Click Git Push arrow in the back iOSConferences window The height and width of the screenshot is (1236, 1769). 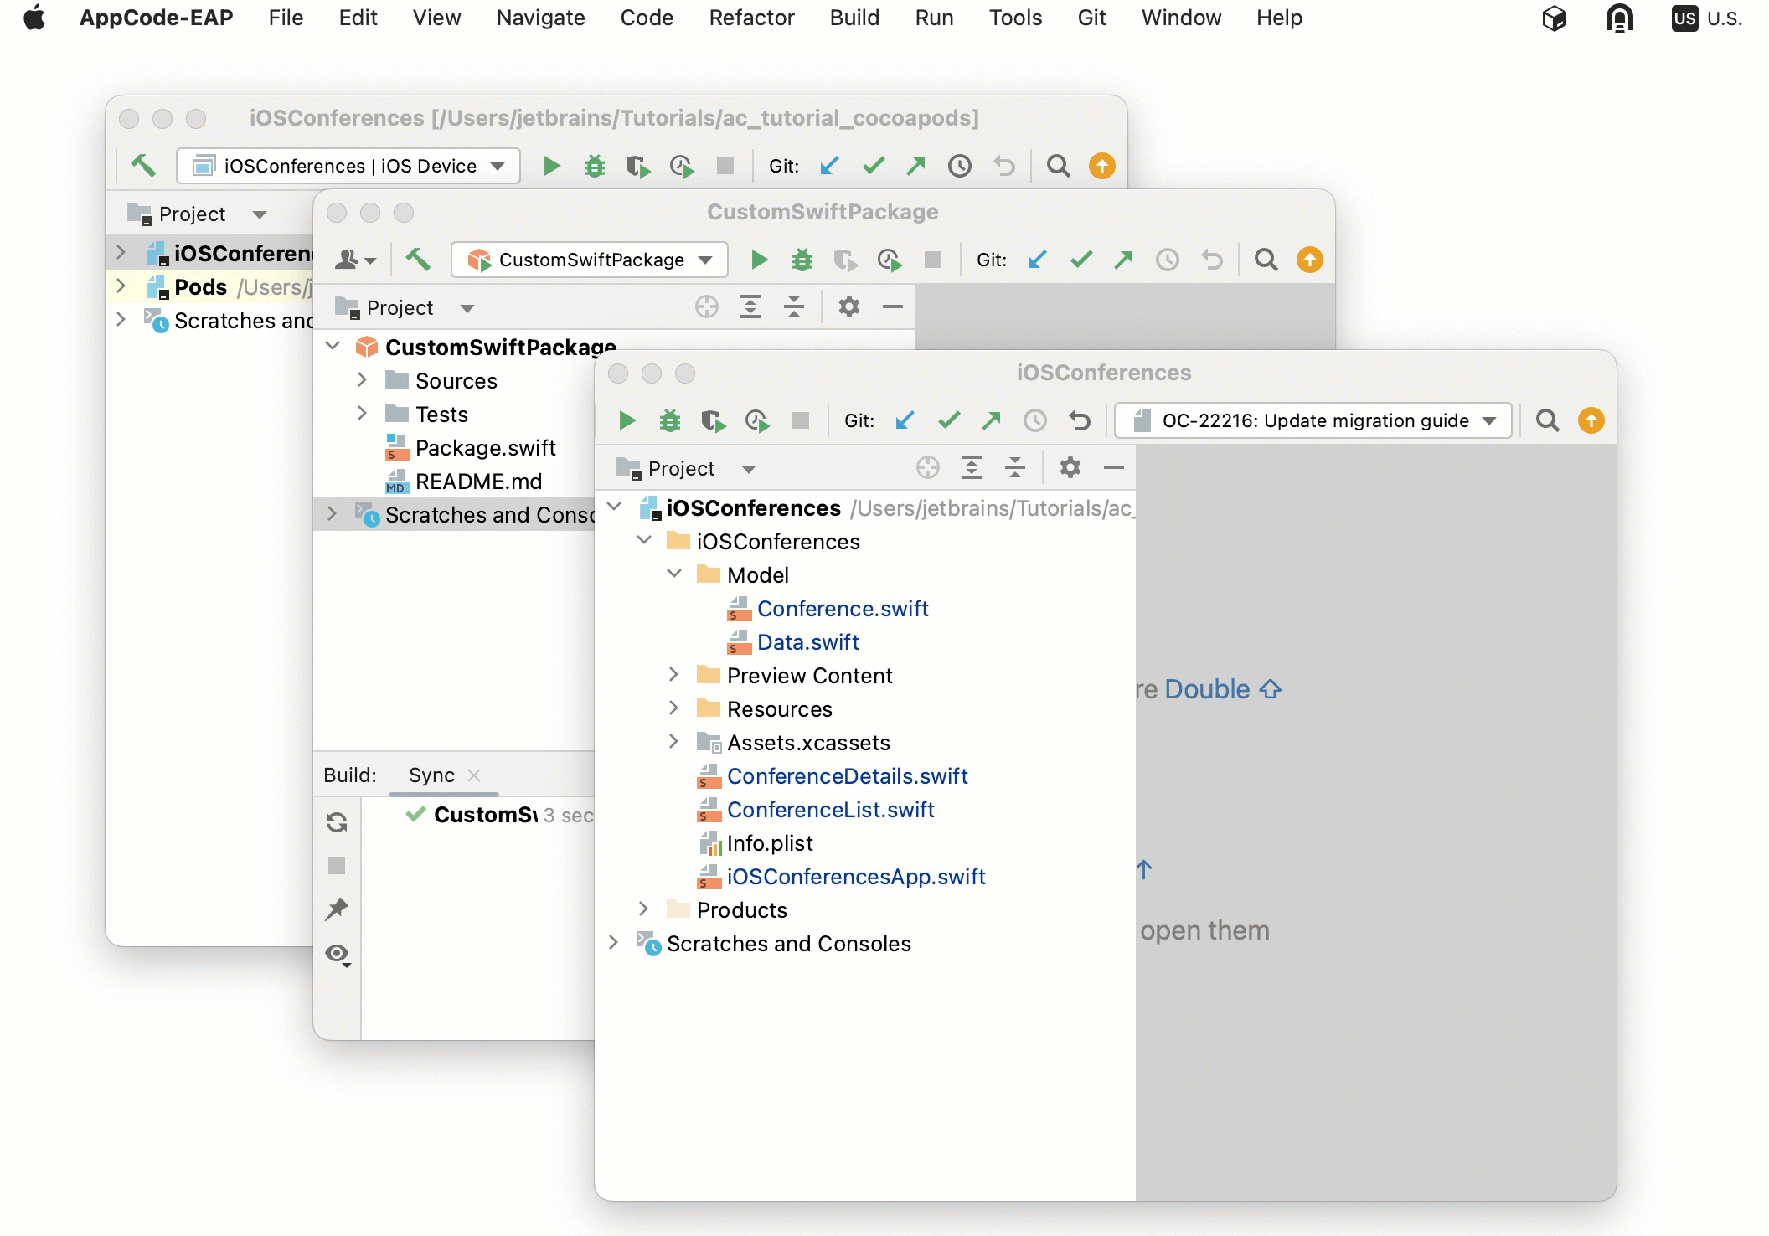pos(916,166)
